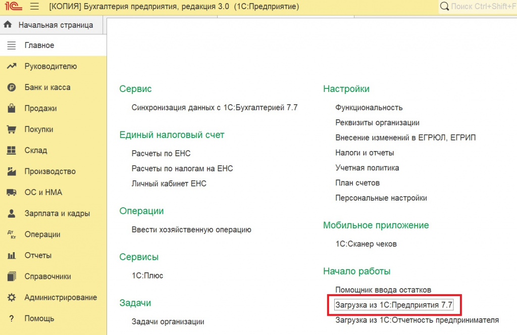
Task: Open the 1С:Плюс service link
Action: click(147, 275)
